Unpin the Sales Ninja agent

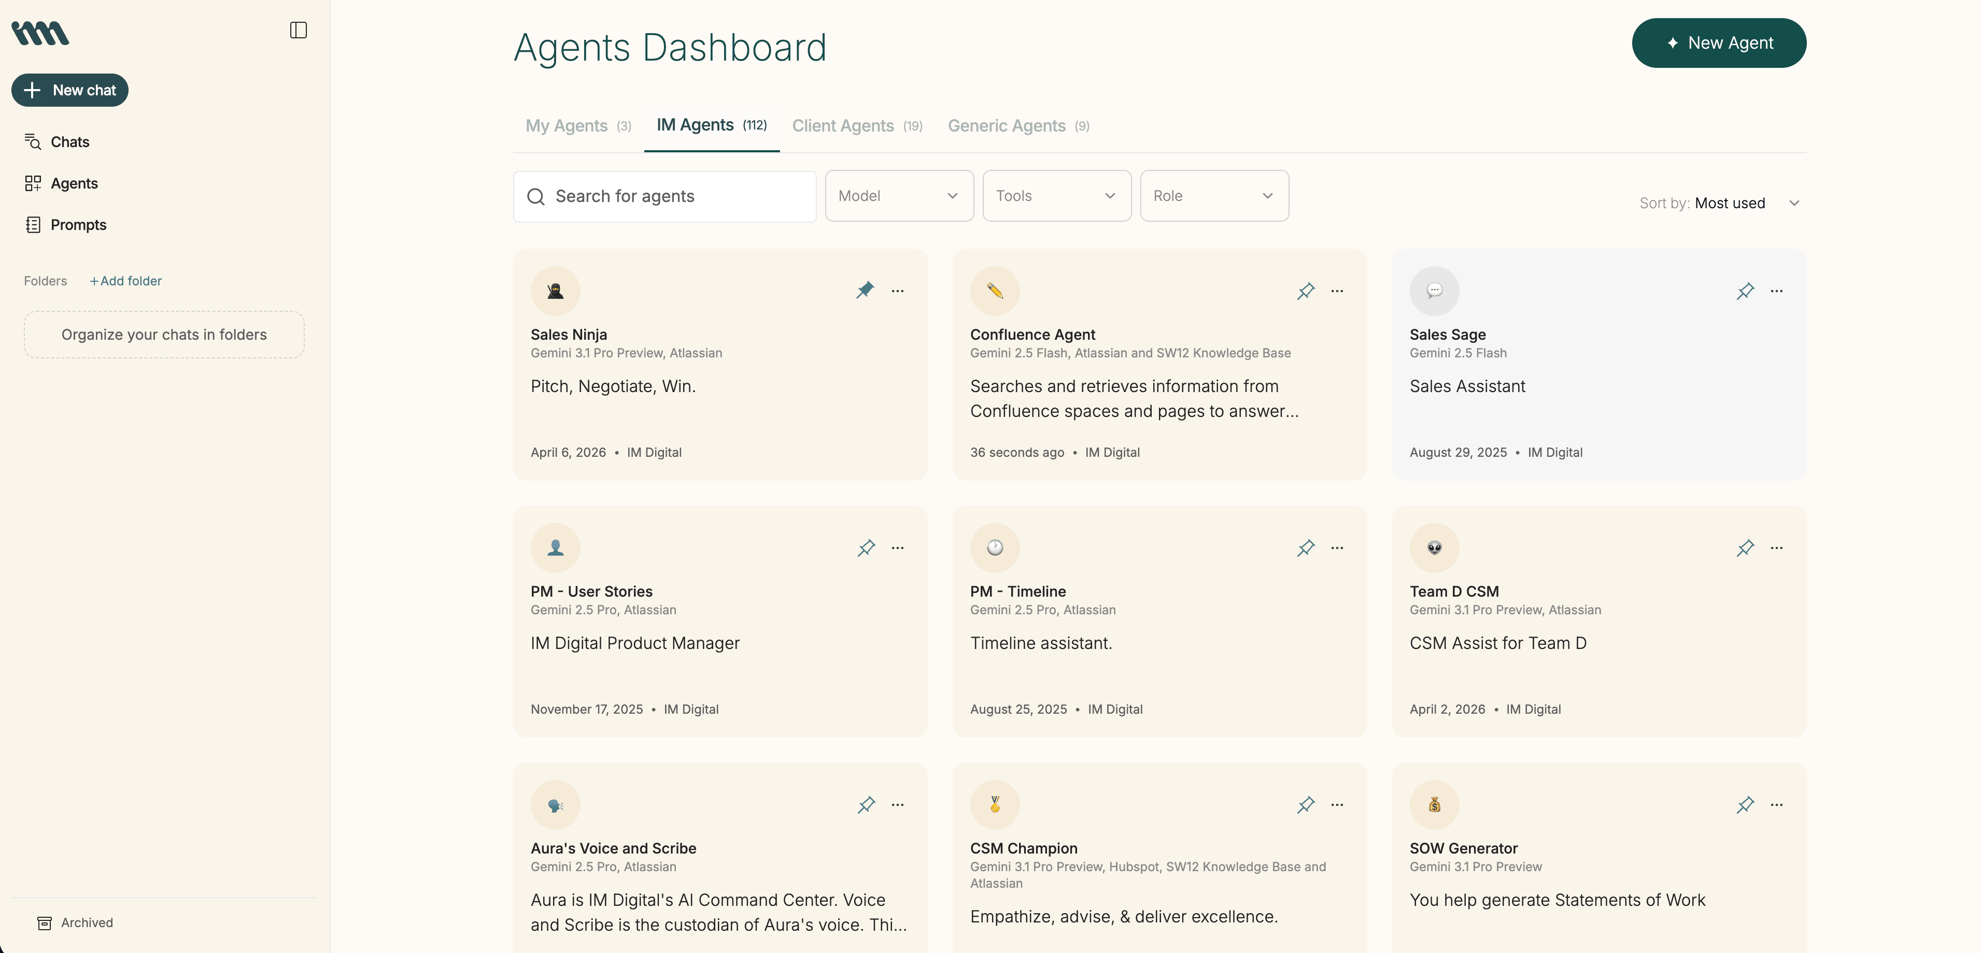(x=865, y=291)
